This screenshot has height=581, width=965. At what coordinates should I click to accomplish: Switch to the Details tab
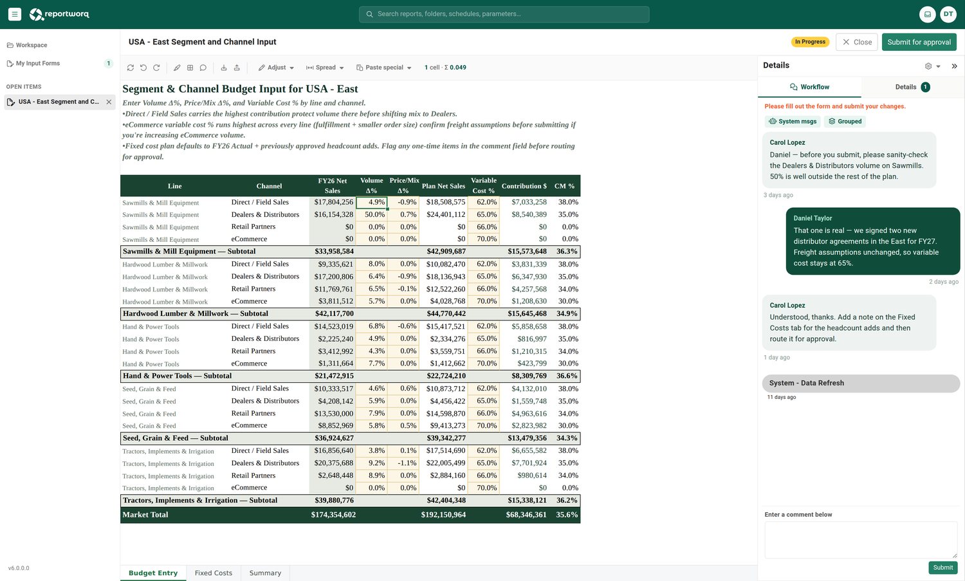click(912, 87)
